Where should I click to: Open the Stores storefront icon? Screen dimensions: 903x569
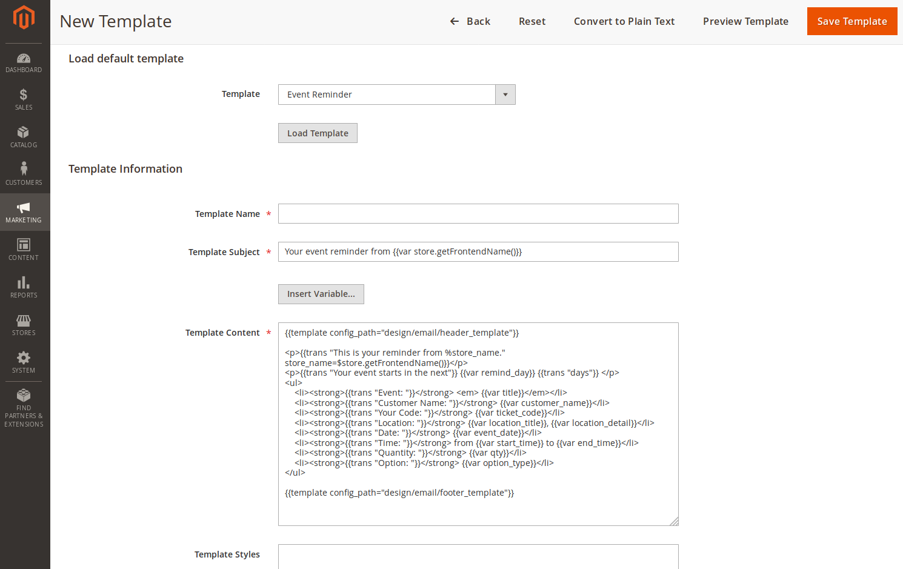click(24, 320)
